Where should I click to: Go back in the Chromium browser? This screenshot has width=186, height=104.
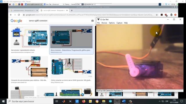coord(11,15)
